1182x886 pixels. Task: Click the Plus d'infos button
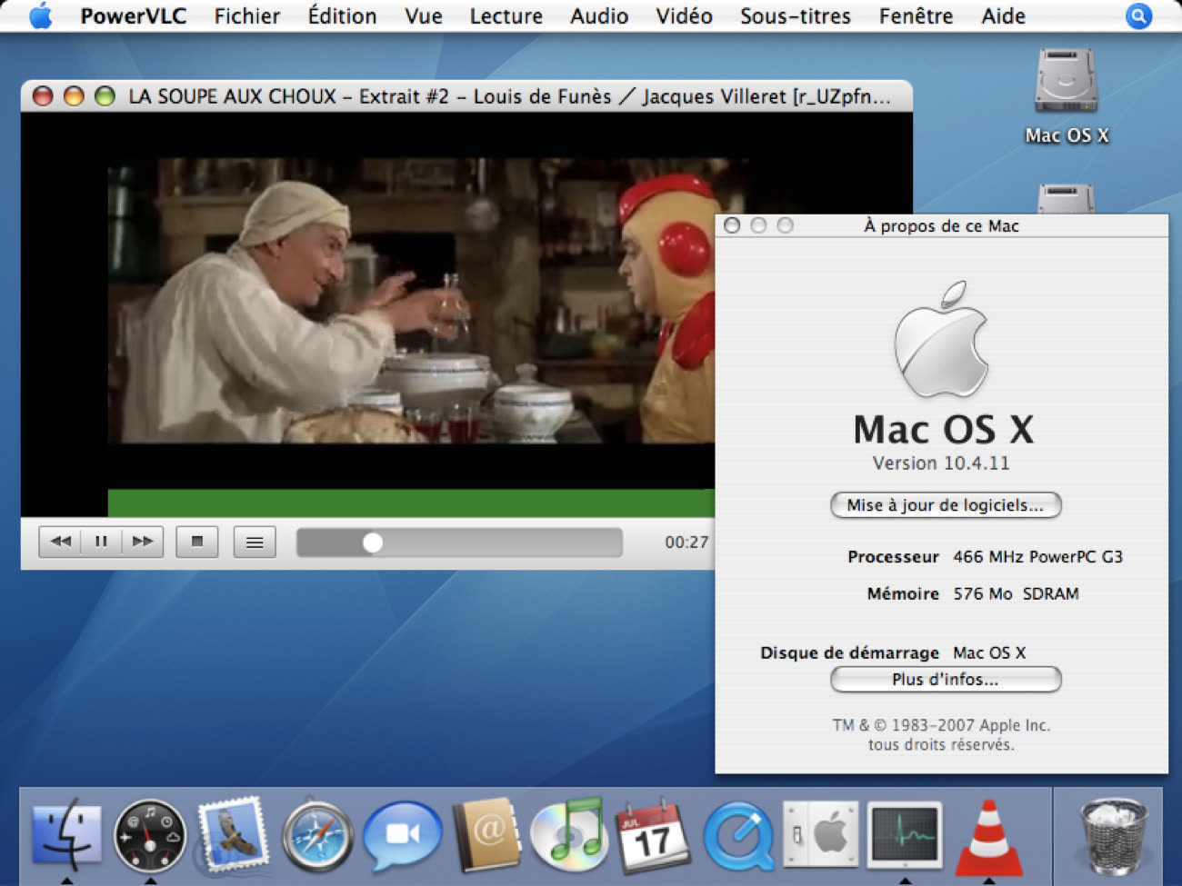[946, 679]
